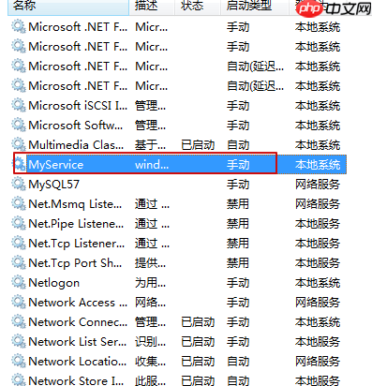Click 禁用 startup type in Net.Tcp Listener row
The width and height of the screenshot is (372, 386).
click(238, 244)
